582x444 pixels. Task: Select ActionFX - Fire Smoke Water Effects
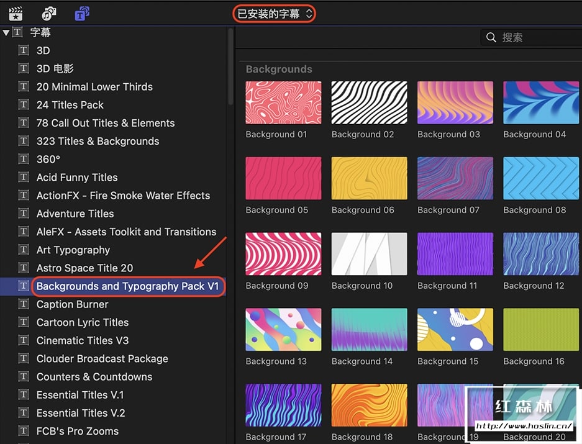point(123,196)
